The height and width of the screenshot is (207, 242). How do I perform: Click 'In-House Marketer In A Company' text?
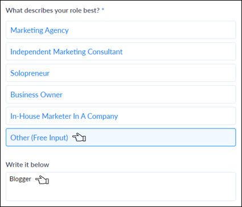[64, 116]
